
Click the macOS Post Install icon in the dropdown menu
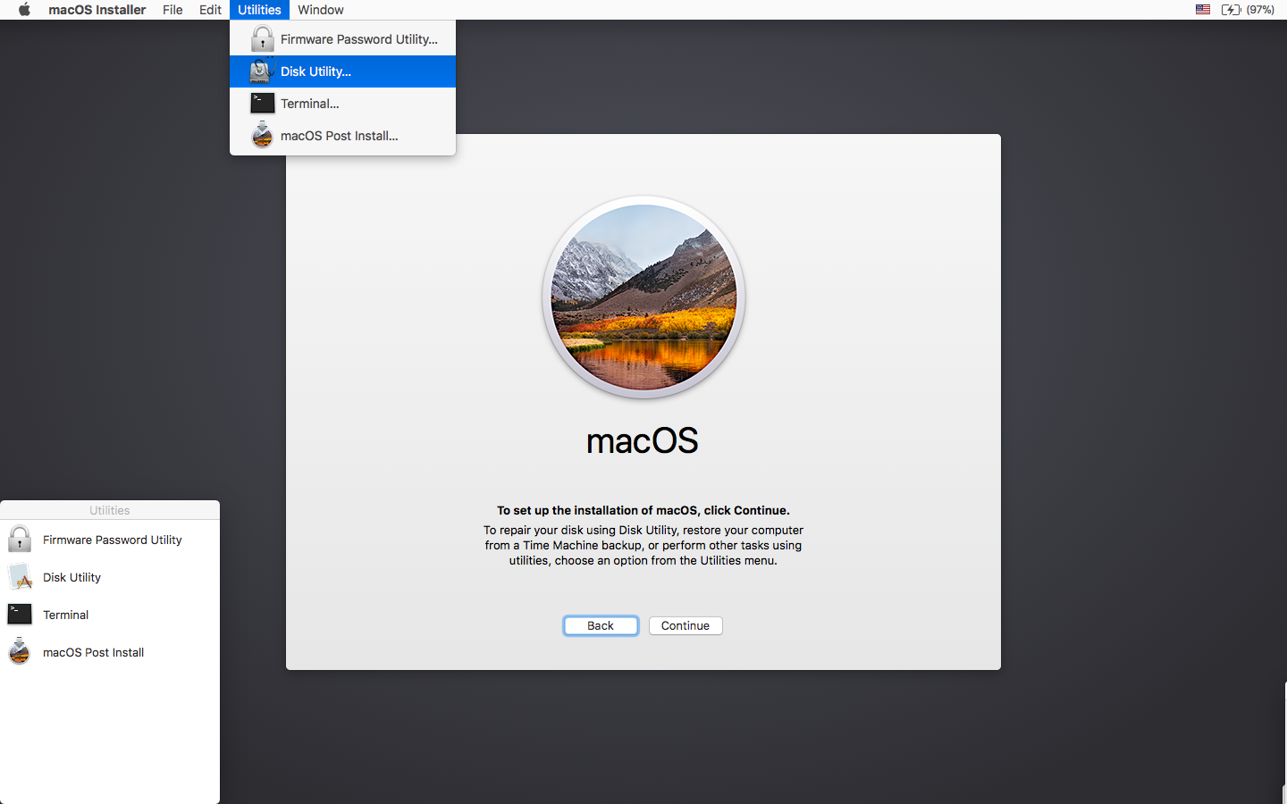[262, 135]
